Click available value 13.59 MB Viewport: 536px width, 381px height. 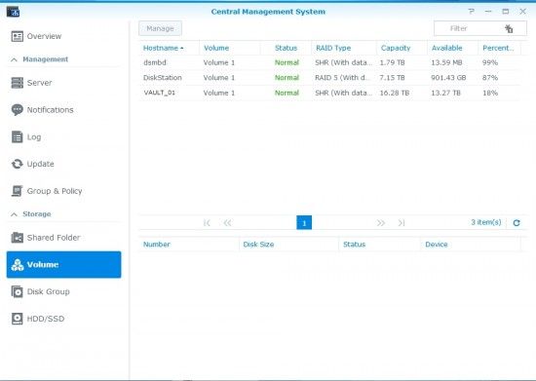(x=446, y=62)
